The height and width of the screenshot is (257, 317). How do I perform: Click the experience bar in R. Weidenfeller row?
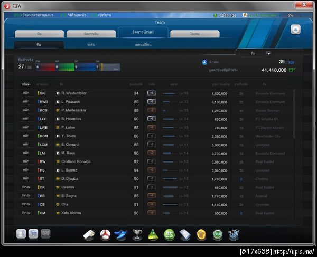[170, 93]
